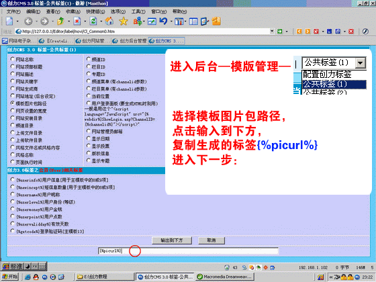This screenshot has height=282, width=376.
Task: Go forward with the Forward arrow icon
Action: (44, 21)
